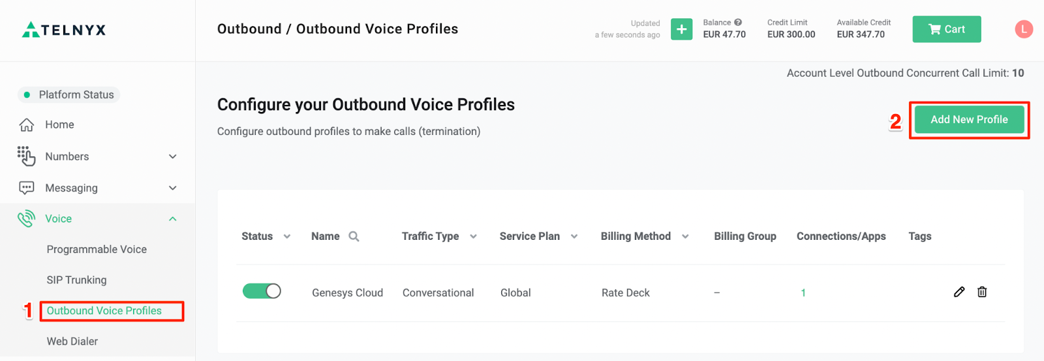
Task: Collapse the Voice sidebar section
Action: 173,219
